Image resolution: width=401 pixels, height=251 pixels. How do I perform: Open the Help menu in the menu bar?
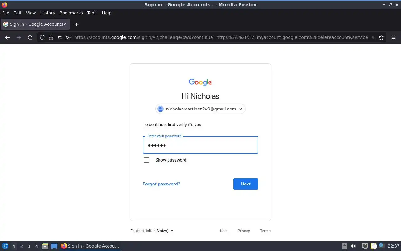(107, 13)
